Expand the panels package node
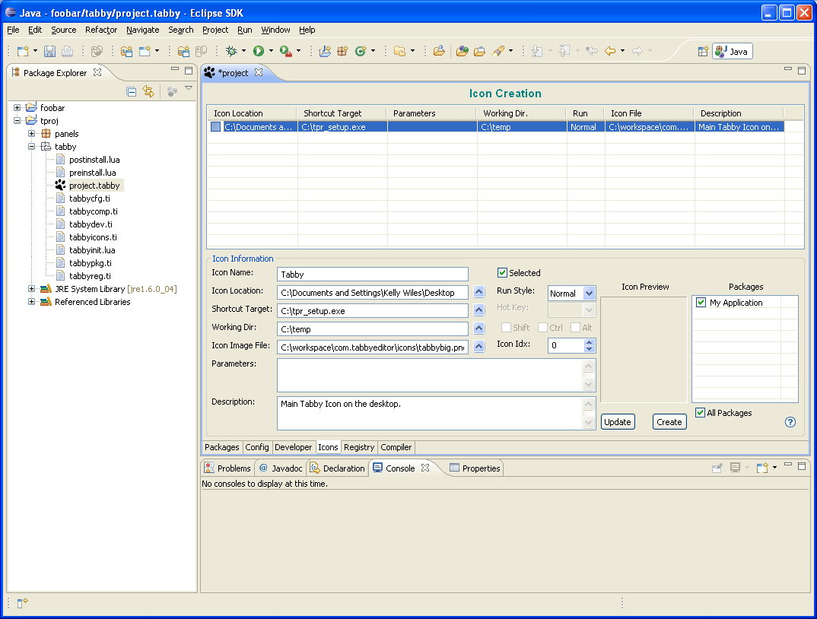The image size is (817, 619). coord(32,134)
